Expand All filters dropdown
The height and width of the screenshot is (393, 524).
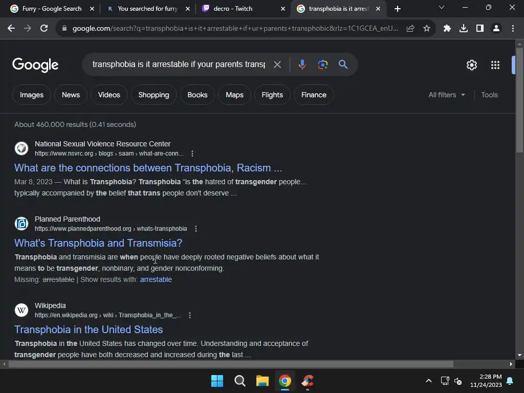447,95
